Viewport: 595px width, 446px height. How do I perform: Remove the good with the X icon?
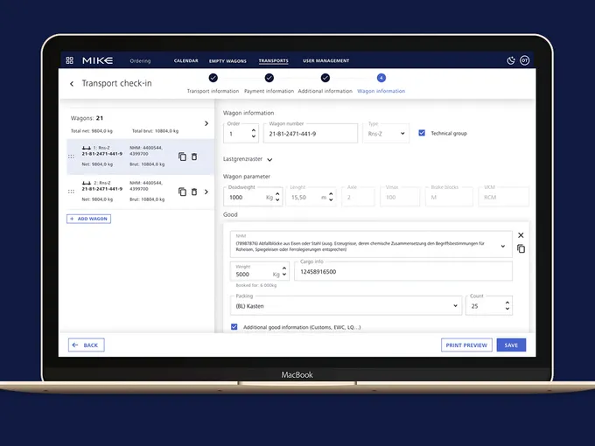[521, 235]
